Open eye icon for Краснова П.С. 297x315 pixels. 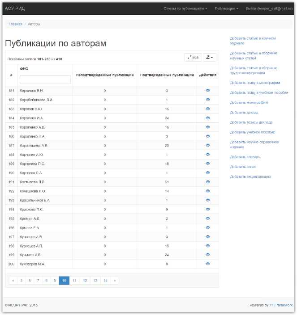(x=208, y=210)
